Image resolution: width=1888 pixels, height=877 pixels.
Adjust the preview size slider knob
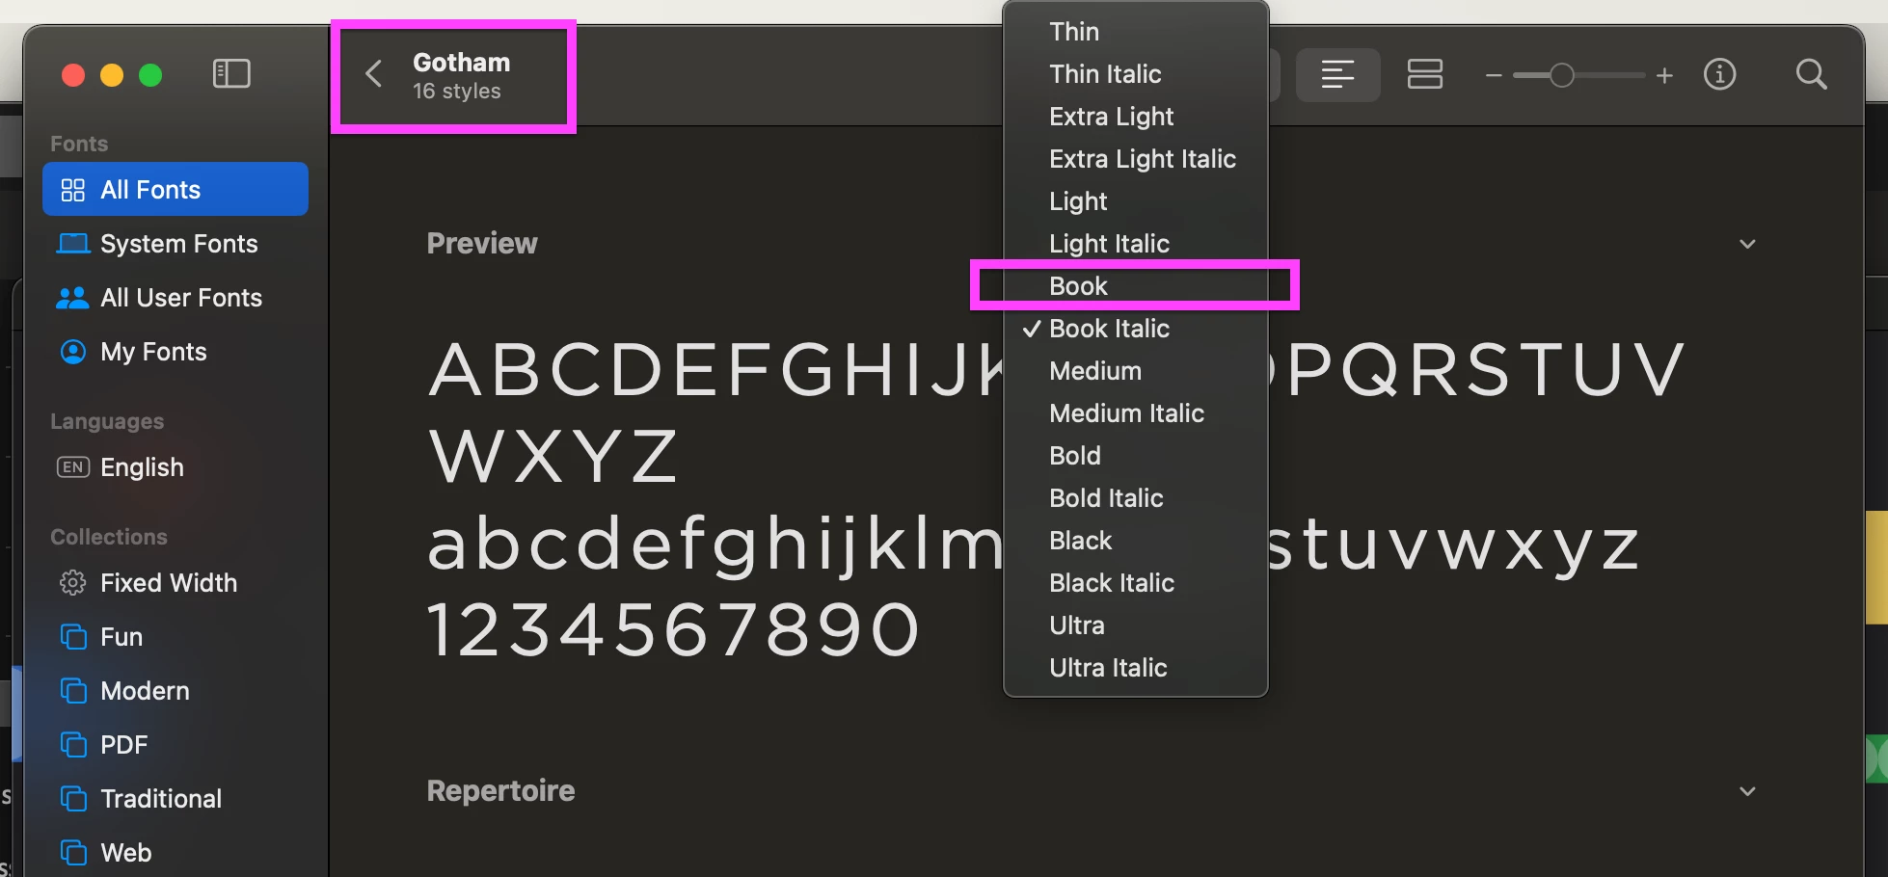1562,75
